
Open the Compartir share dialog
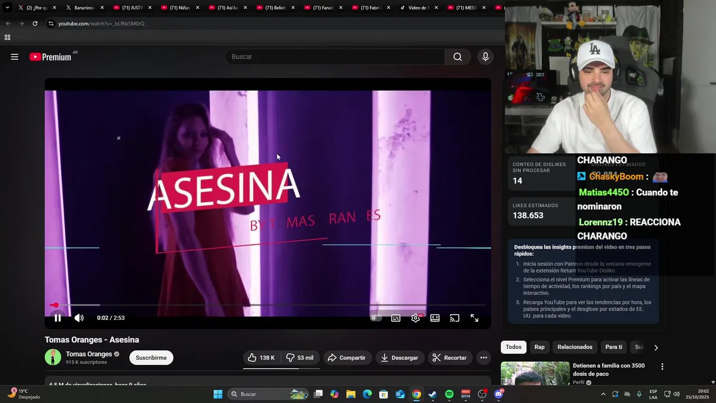click(x=347, y=358)
